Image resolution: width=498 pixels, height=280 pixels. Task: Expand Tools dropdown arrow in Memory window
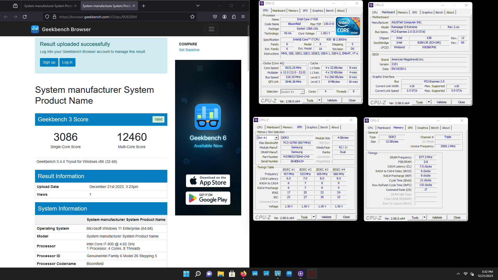[x=424, y=218]
